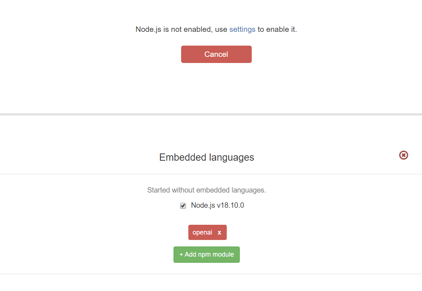Toggle the Node.js v18.10.0 checkbox
Screen dimensions: 422x291
pos(183,206)
